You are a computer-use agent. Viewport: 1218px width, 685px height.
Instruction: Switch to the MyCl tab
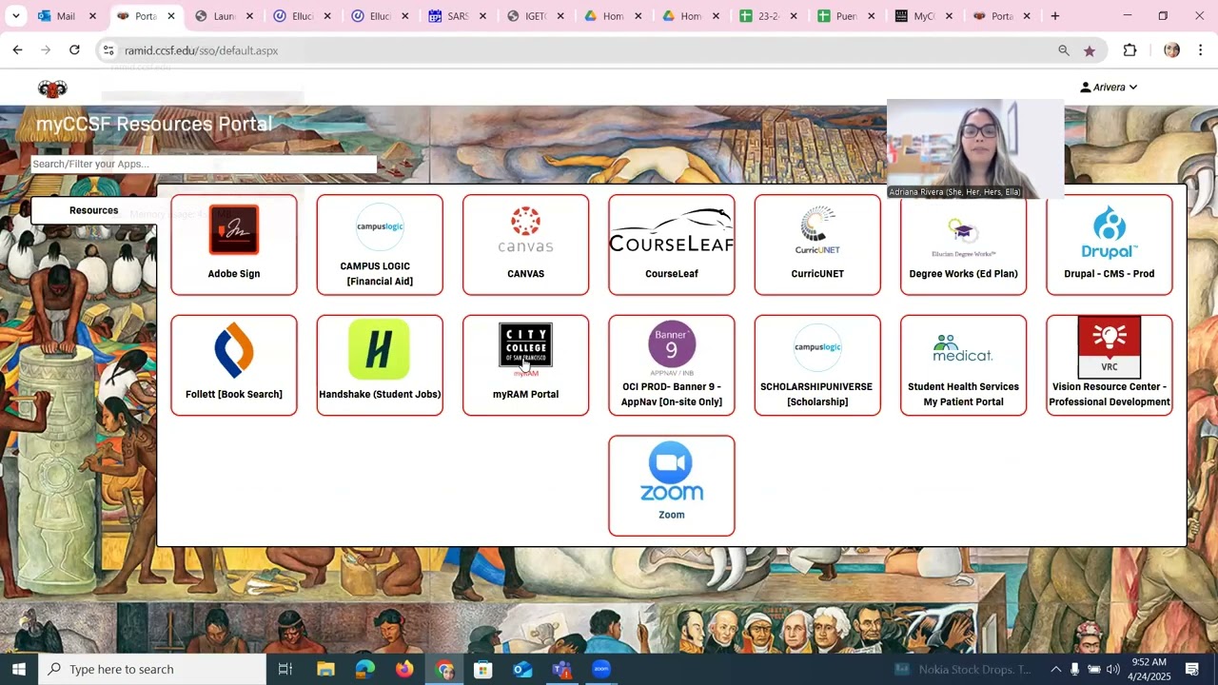click(x=923, y=16)
